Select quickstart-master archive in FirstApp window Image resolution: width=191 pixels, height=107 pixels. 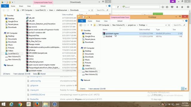click(x=142, y=34)
